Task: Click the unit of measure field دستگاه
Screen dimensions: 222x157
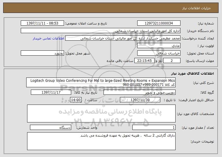Action: point(50,127)
